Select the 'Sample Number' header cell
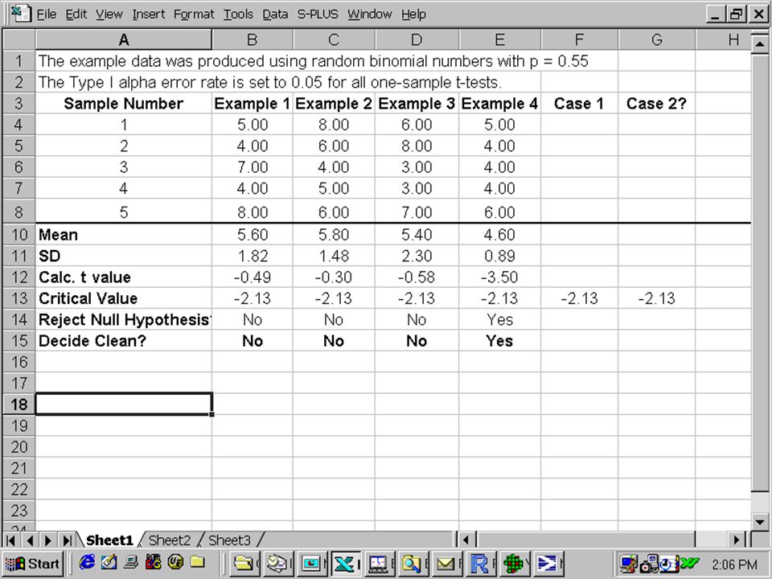The image size is (772, 579). [x=124, y=104]
